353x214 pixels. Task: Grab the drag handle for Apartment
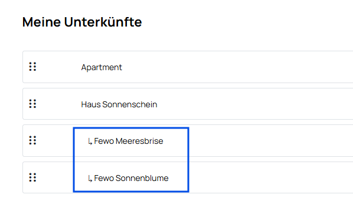[32, 67]
